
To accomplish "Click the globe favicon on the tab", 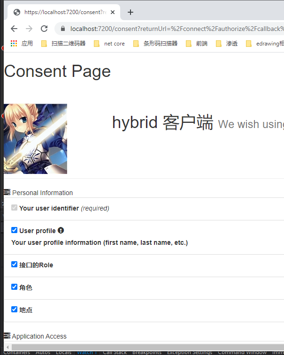I will (x=17, y=12).
